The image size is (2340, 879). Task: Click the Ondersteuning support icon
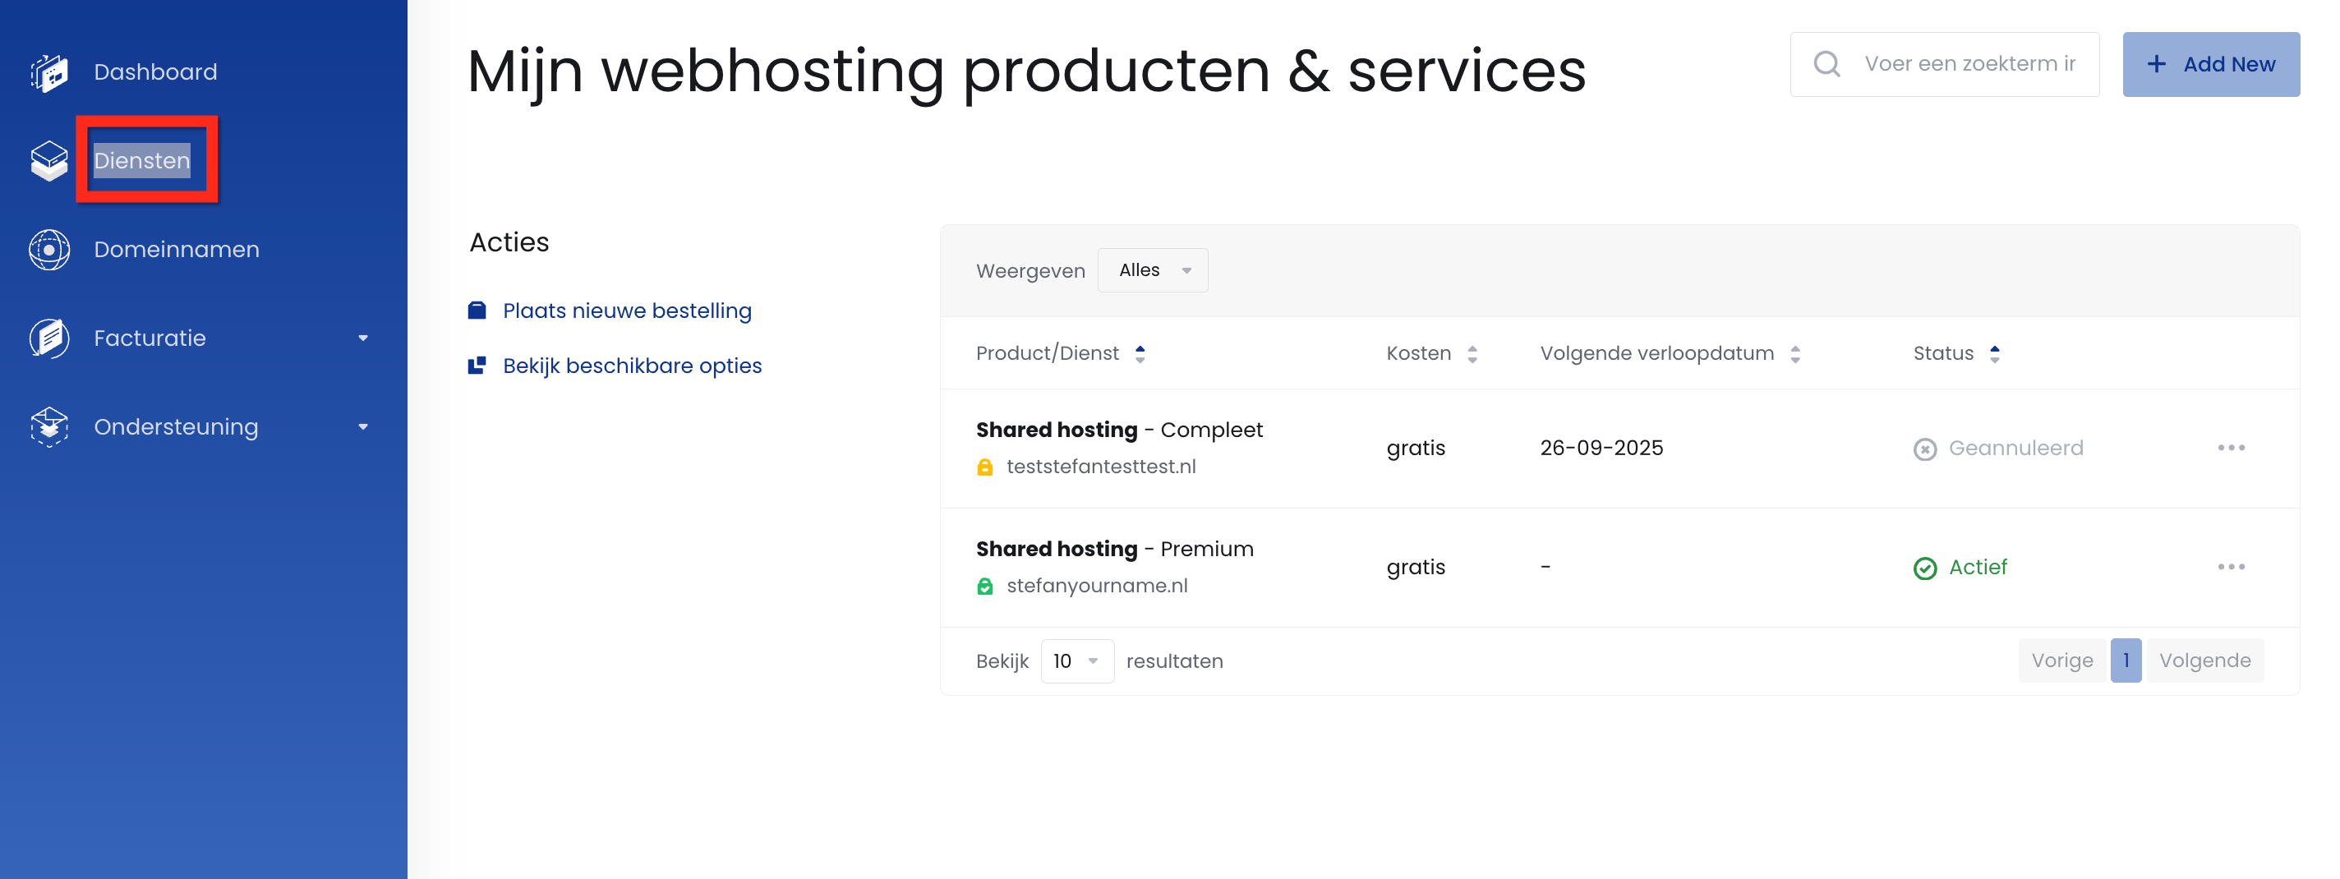tap(49, 427)
